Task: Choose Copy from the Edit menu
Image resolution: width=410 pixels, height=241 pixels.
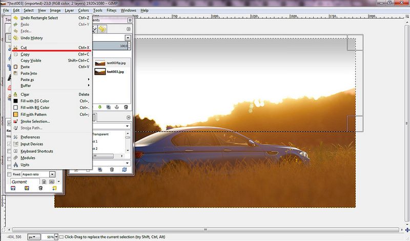Action: (x=52, y=54)
